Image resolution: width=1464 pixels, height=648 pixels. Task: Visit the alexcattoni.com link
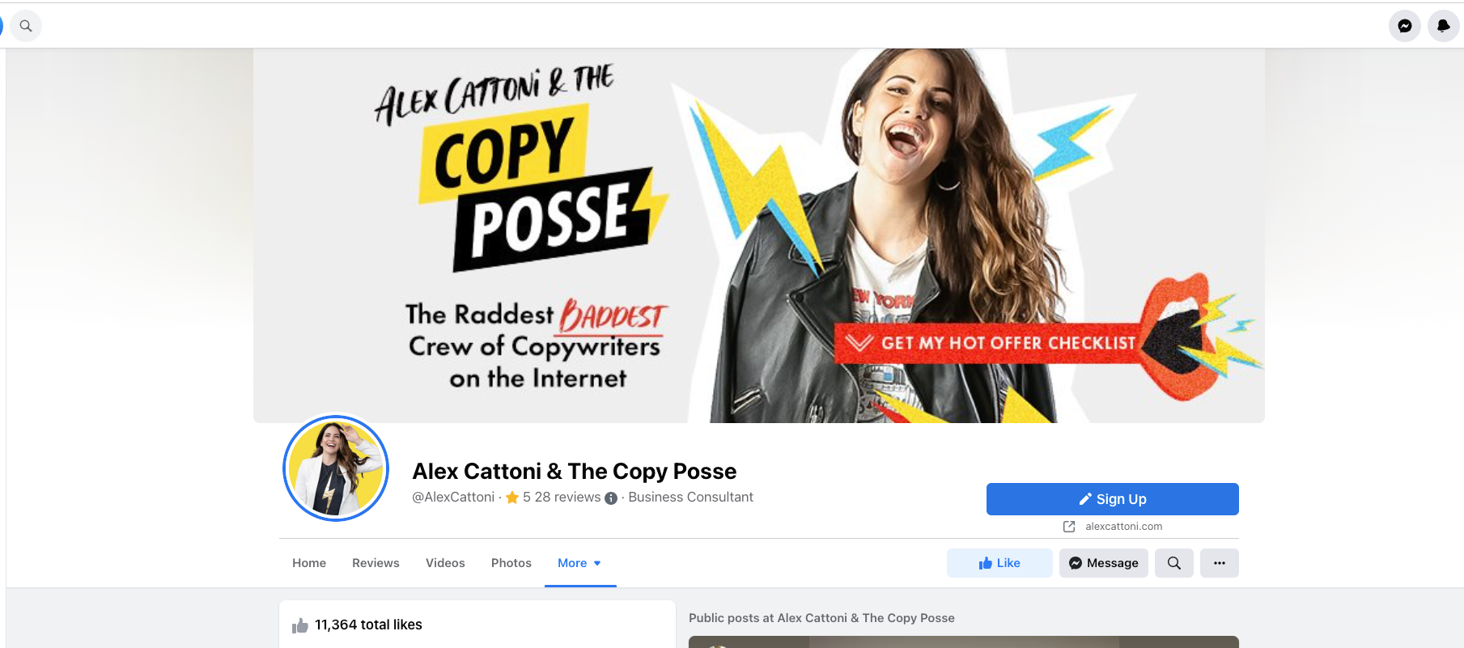tap(1123, 527)
